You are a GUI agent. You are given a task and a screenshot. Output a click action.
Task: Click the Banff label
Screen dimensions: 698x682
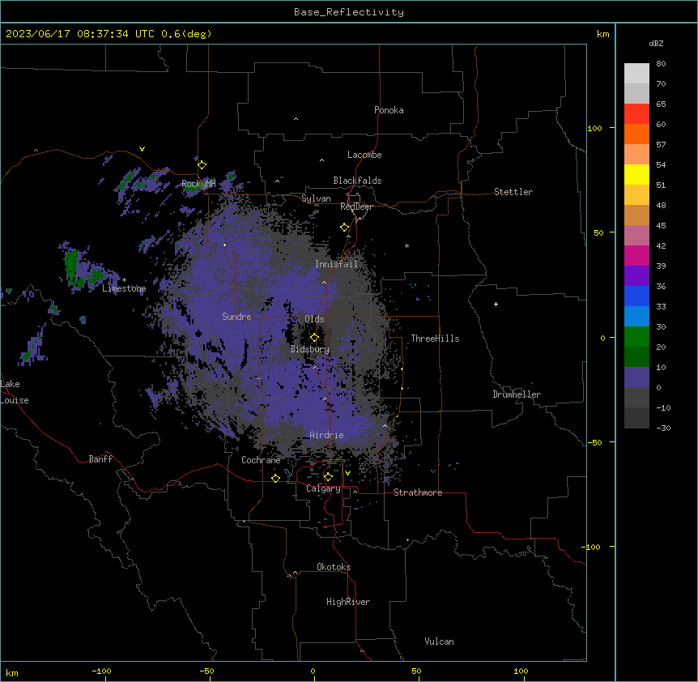click(x=100, y=459)
